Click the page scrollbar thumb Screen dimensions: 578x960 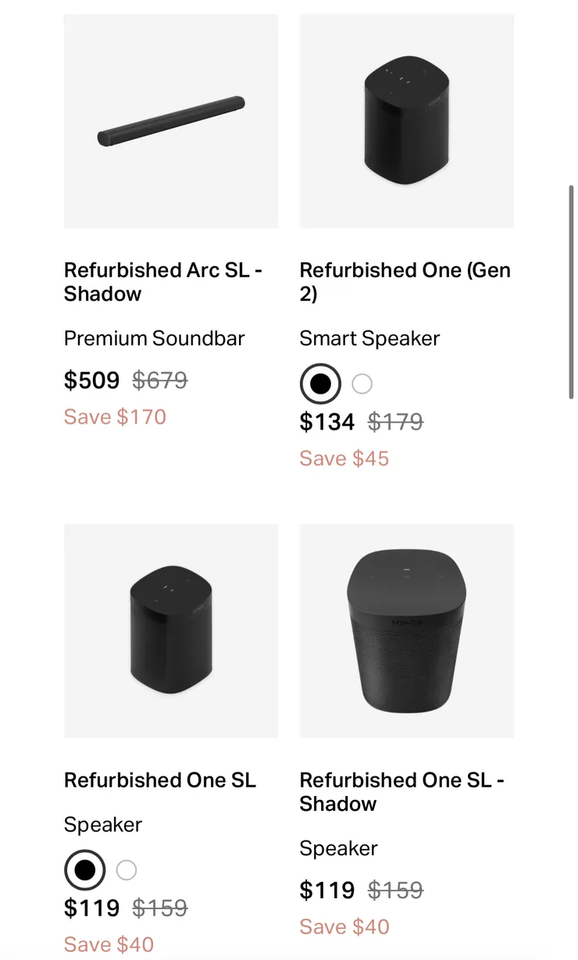pyautogui.click(x=572, y=292)
